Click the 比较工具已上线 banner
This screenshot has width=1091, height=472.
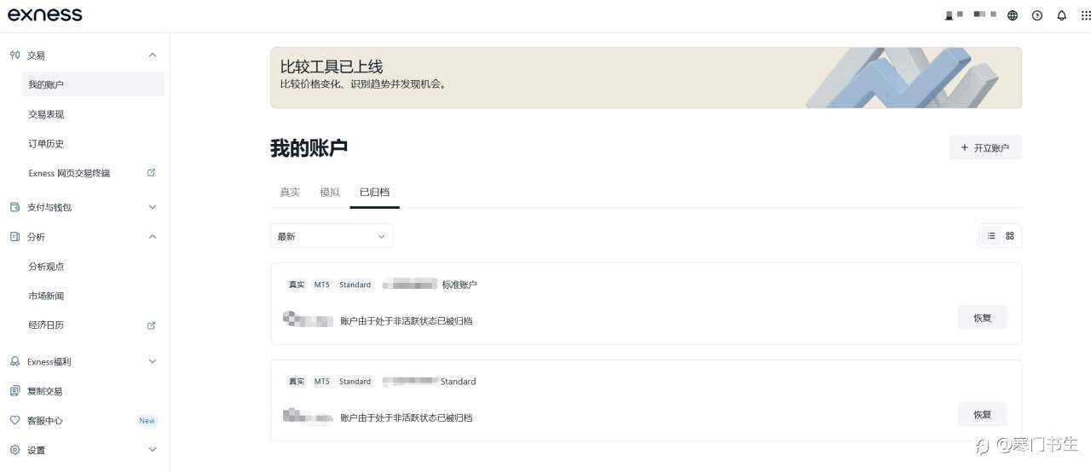[x=646, y=78]
